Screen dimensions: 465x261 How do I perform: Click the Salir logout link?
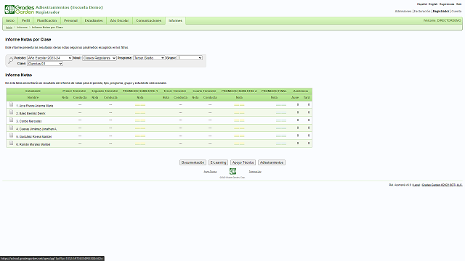click(x=458, y=4)
